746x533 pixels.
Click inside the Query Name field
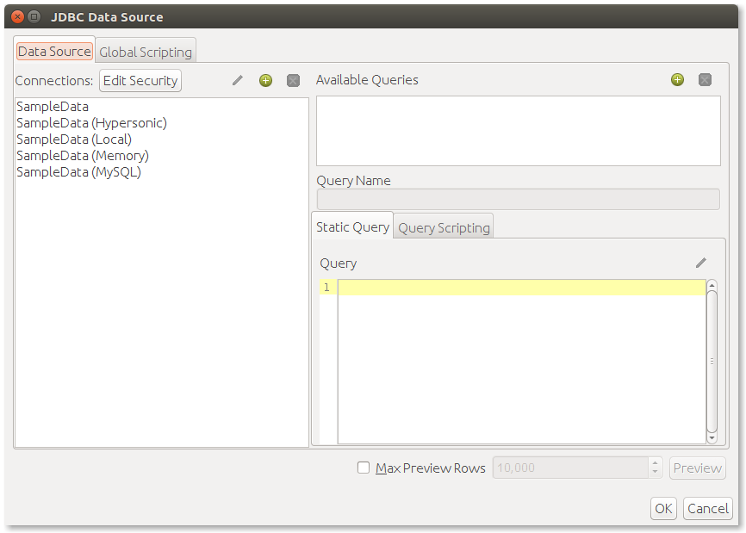tap(518, 199)
